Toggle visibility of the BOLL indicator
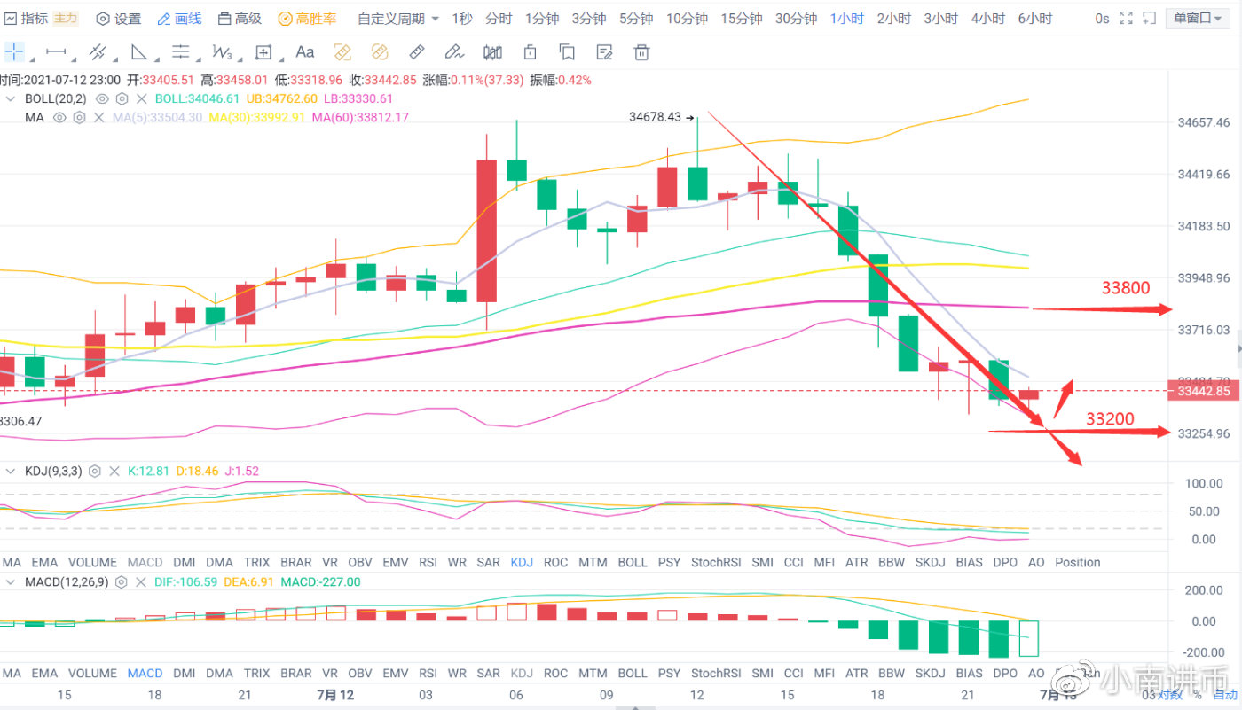Screen dimensions: 1242x710 point(100,98)
